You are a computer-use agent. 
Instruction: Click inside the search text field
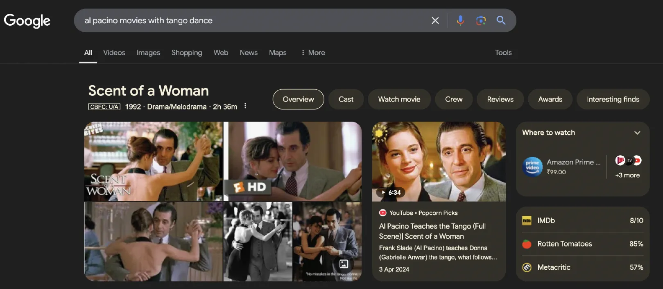tap(246, 20)
